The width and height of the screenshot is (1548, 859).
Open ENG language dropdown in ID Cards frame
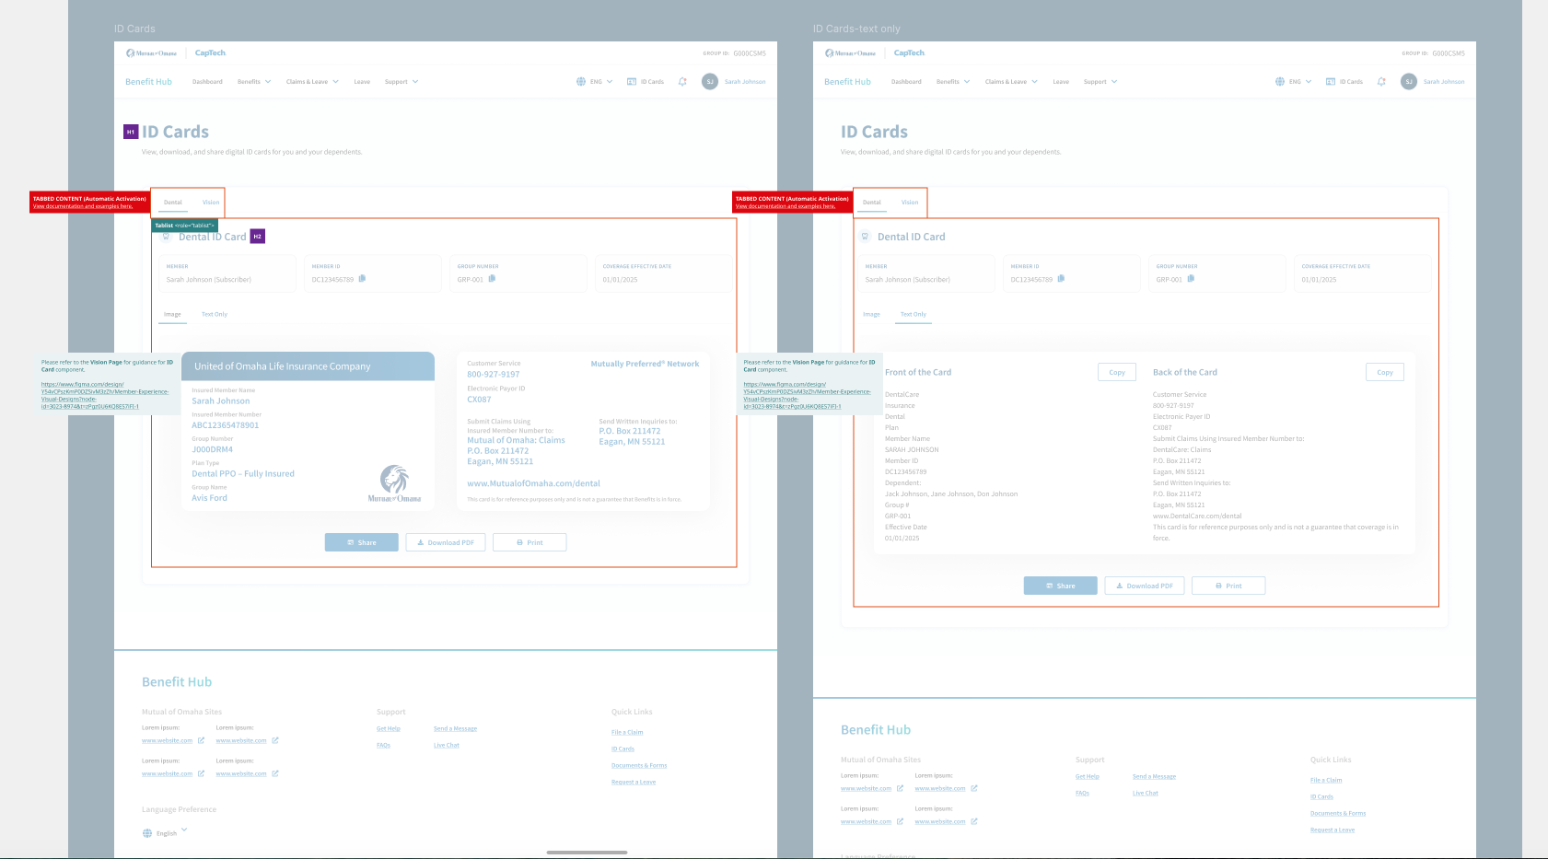(x=601, y=82)
